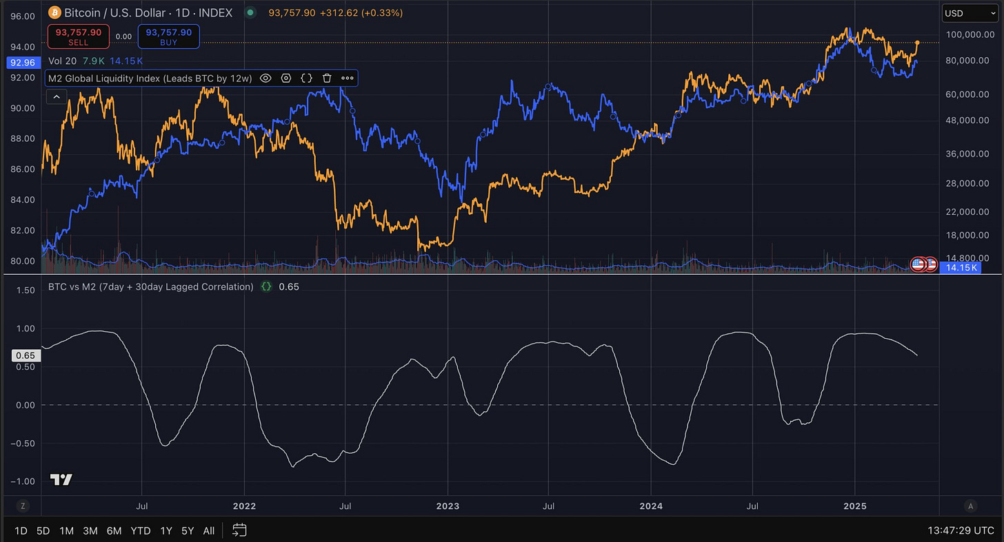Open the go-to-date calendar icon

(239, 530)
